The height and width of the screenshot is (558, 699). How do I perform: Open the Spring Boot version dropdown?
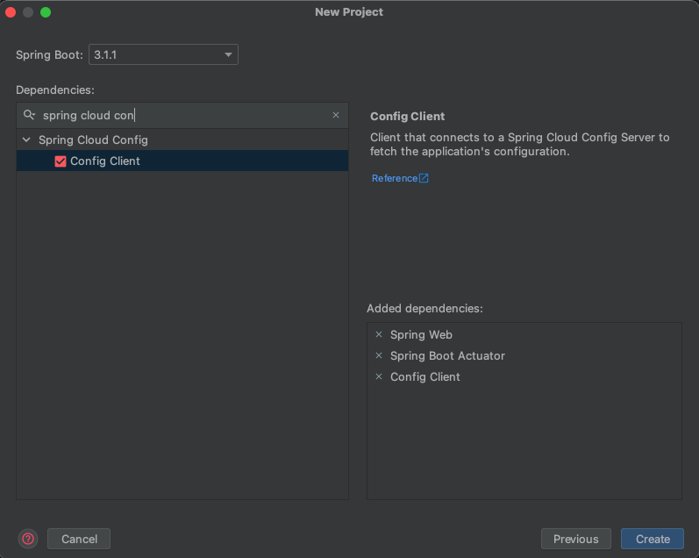tap(163, 54)
